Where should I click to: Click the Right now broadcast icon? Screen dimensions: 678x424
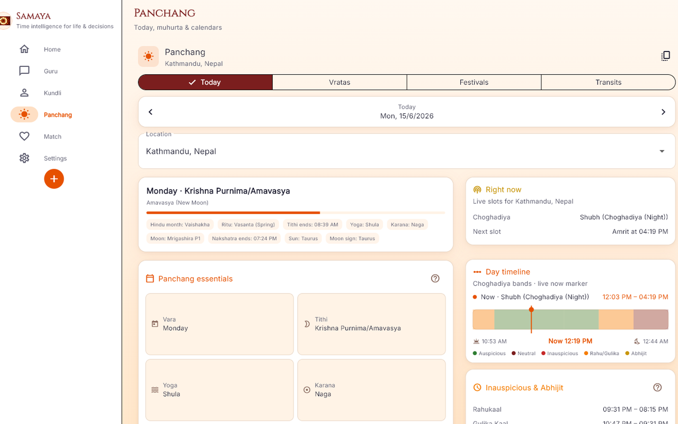click(477, 189)
